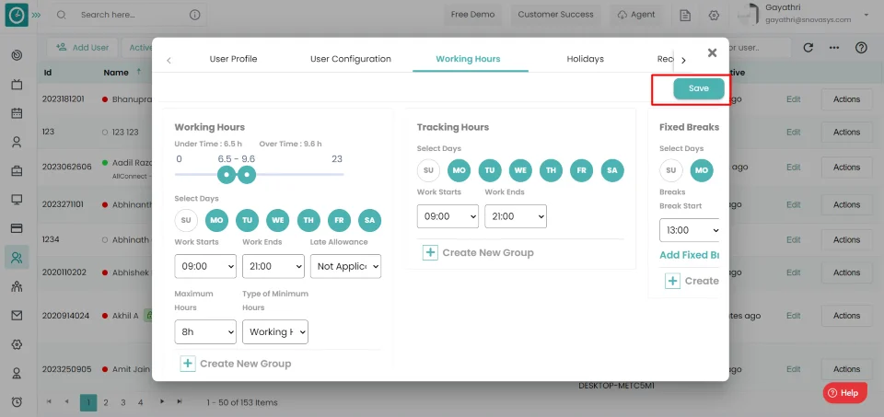Open the calendar icon in sidebar
884x417 pixels.
pos(17,112)
